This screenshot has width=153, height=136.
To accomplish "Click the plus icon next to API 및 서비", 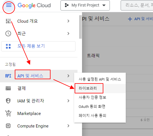I will tap(130, 19).
